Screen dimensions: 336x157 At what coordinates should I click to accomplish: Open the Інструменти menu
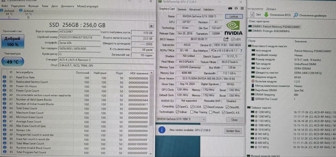pyautogui.click(x=255, y=9)
